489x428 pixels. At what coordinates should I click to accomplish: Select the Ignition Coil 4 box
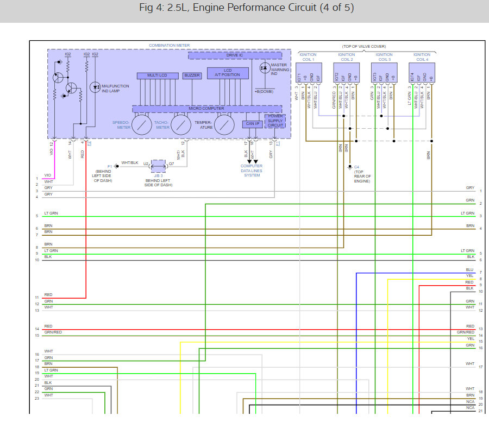tap(422, 73)
